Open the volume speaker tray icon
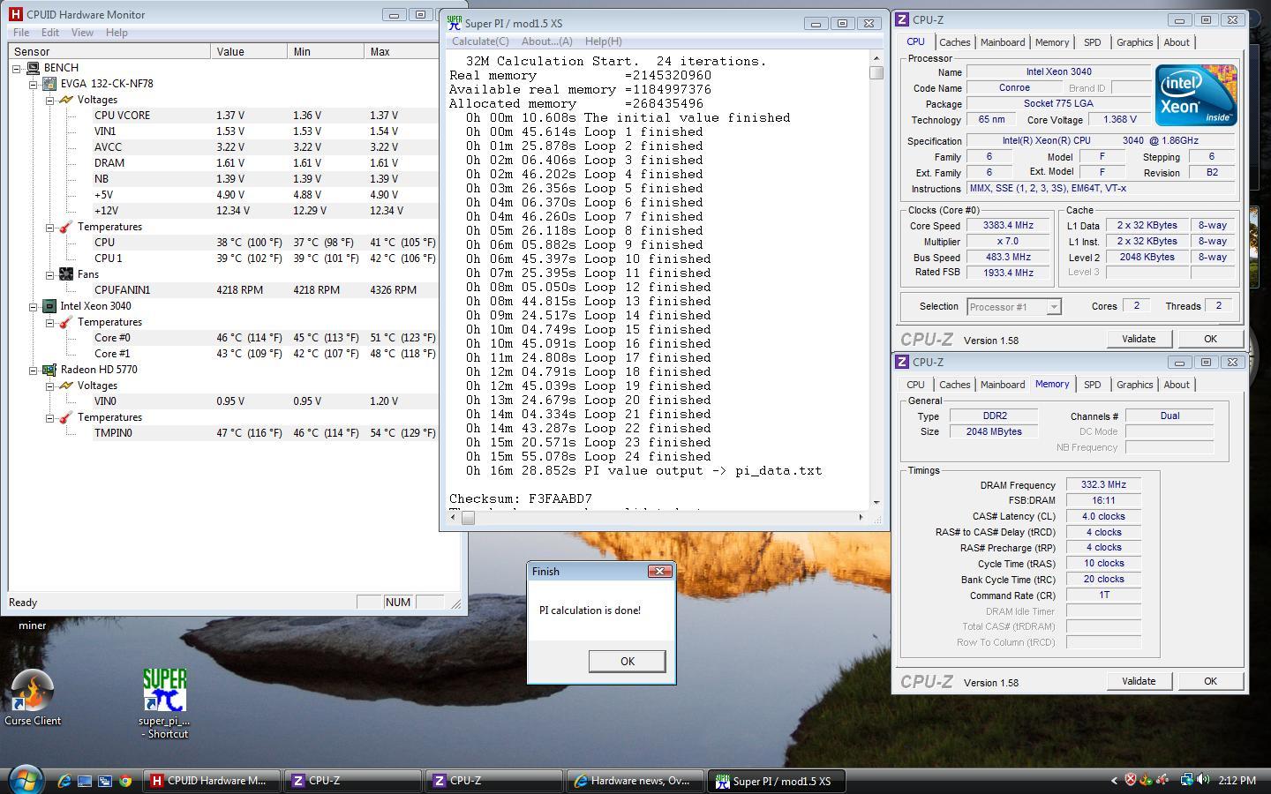Viewport: 1271px width, 794px height. click(x=1203, y=780)
